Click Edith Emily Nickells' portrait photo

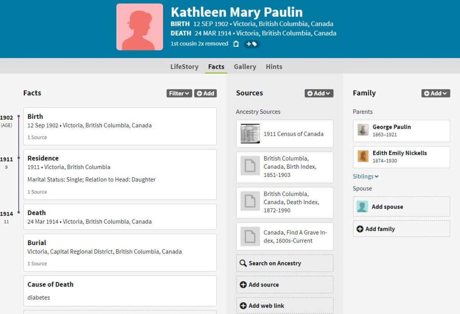coord(363,157)
